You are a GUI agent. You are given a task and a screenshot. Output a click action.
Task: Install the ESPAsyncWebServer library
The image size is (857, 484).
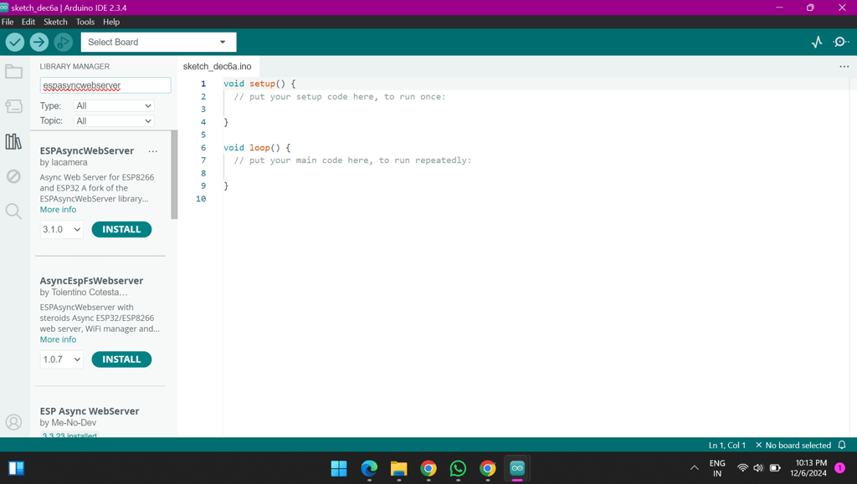coord(121,230)
